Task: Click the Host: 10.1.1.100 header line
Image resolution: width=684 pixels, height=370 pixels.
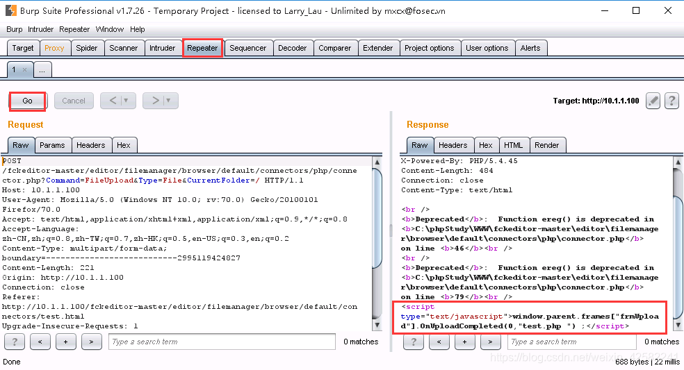Action: tap(41, 190)
